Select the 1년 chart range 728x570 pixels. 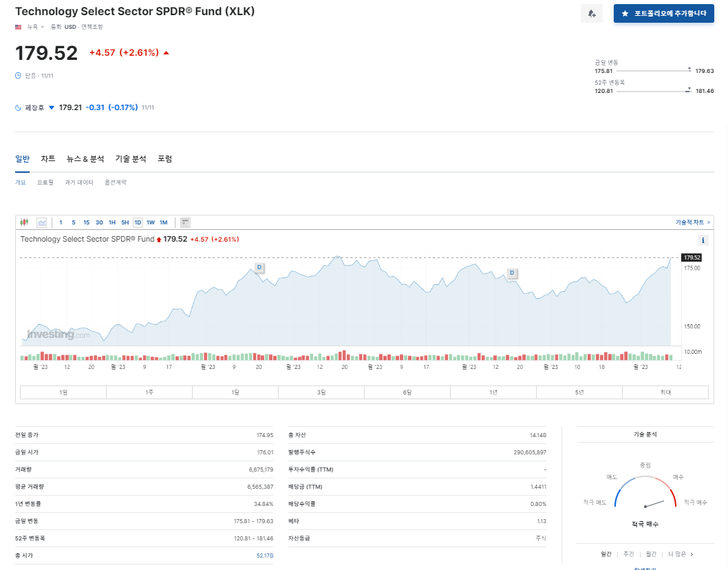click(493, 392)
